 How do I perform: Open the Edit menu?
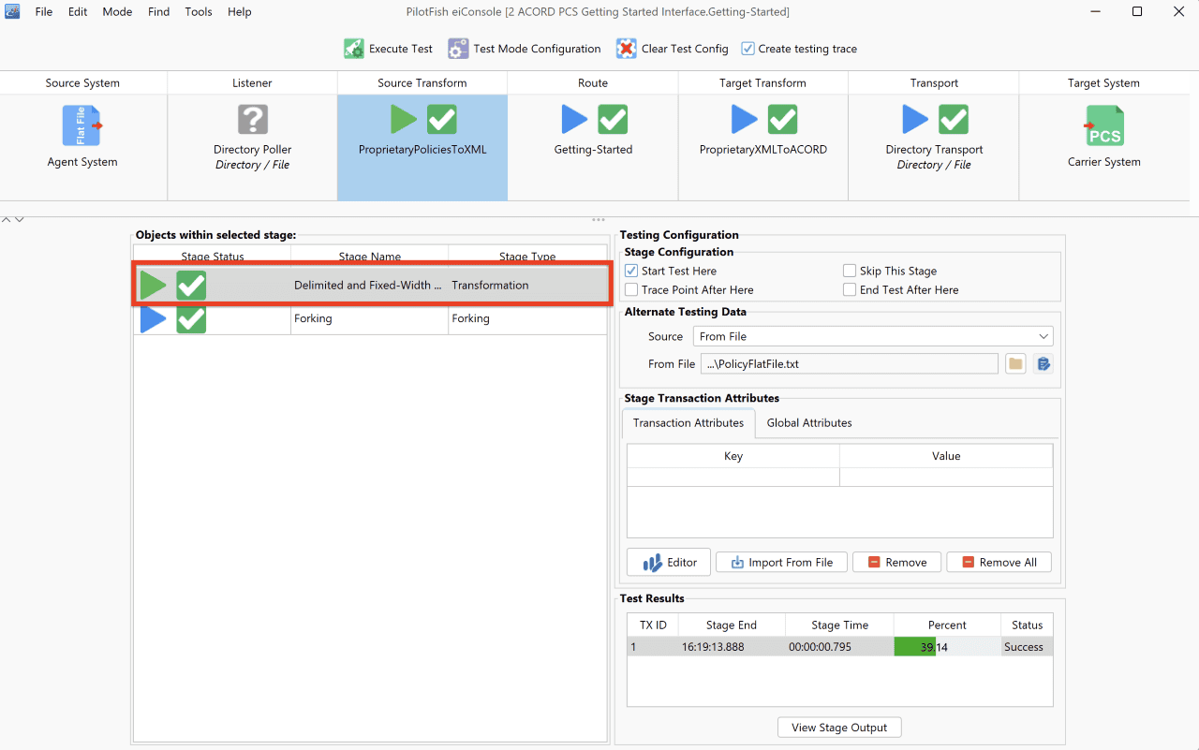(78, 12)
